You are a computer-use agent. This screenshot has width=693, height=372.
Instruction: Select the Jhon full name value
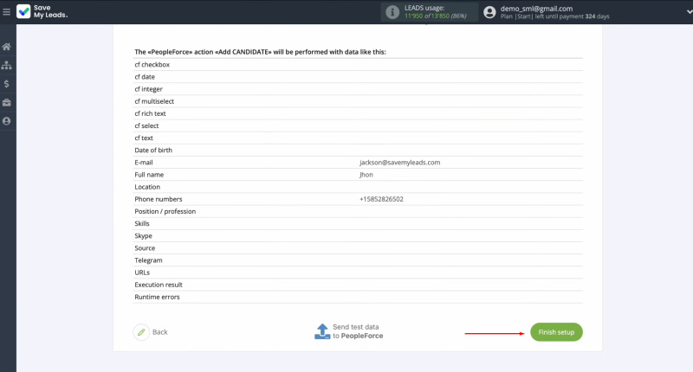click(x=366, y=175)
